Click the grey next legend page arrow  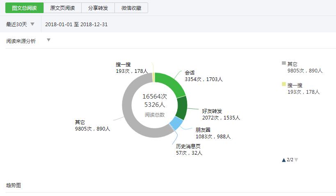[296, 160]
